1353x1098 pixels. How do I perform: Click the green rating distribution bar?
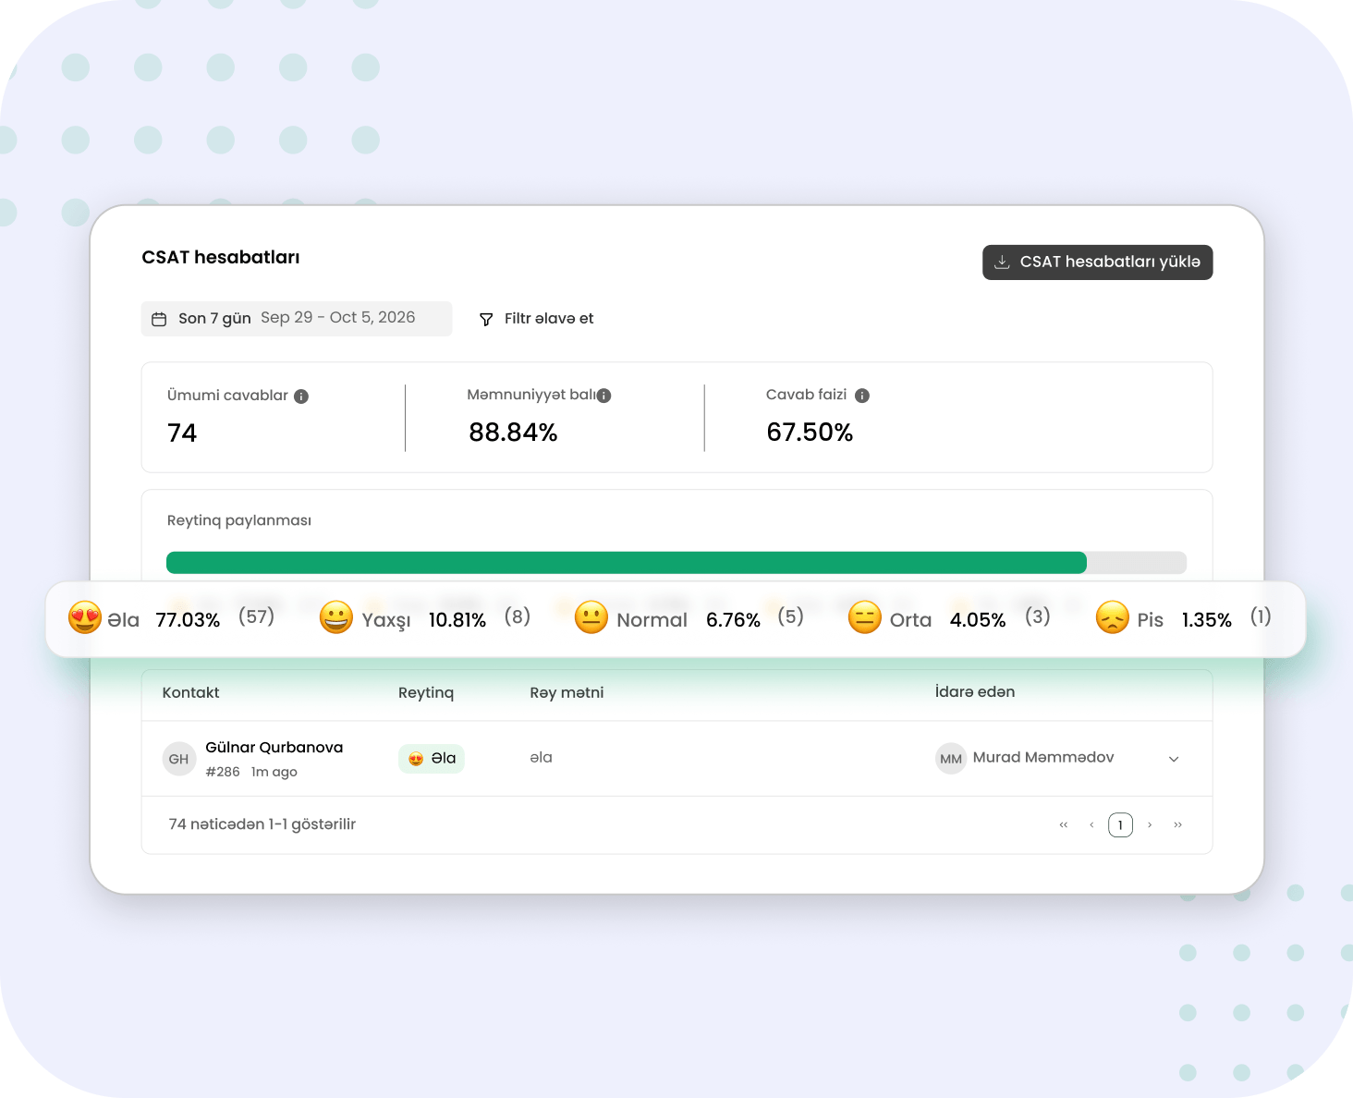(627, 563)
